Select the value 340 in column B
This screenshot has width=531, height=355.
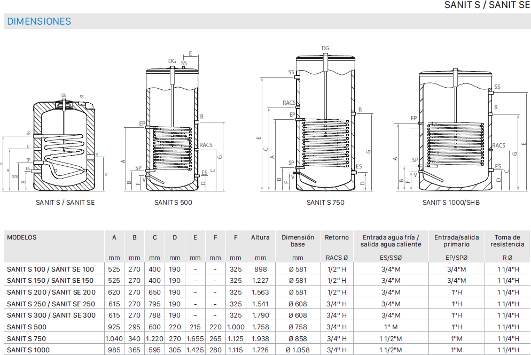pos(135,339)
